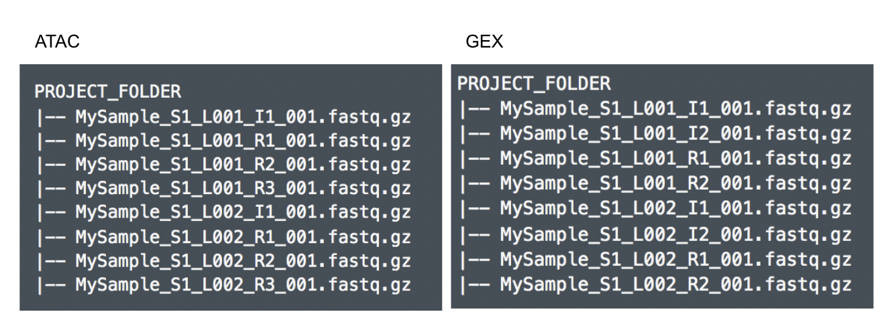This screenshot has width=888, height=328.
Task: Click the ATAC heading label
Action: click(57, 42)
